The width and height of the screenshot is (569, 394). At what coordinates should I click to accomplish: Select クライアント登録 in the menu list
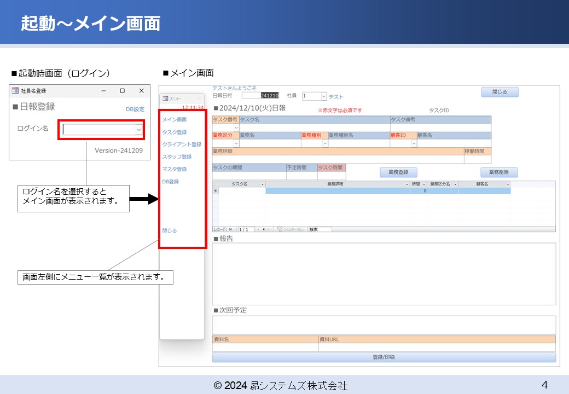click(182, 144)
